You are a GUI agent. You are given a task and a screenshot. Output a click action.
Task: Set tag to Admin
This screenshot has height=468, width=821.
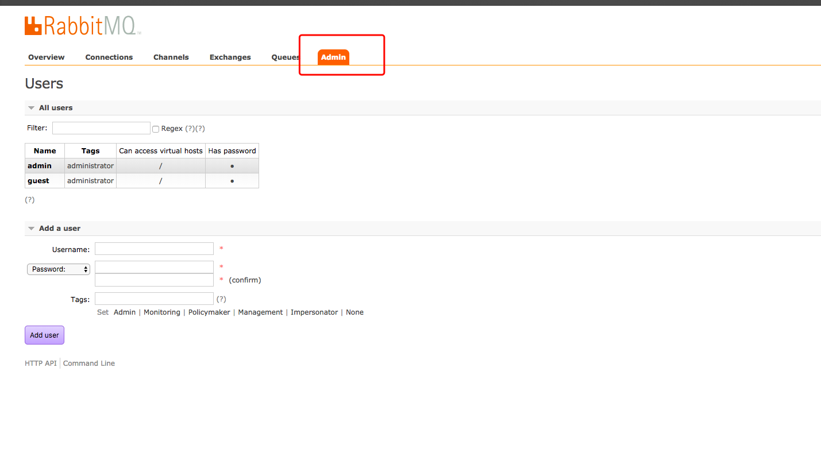125,312
